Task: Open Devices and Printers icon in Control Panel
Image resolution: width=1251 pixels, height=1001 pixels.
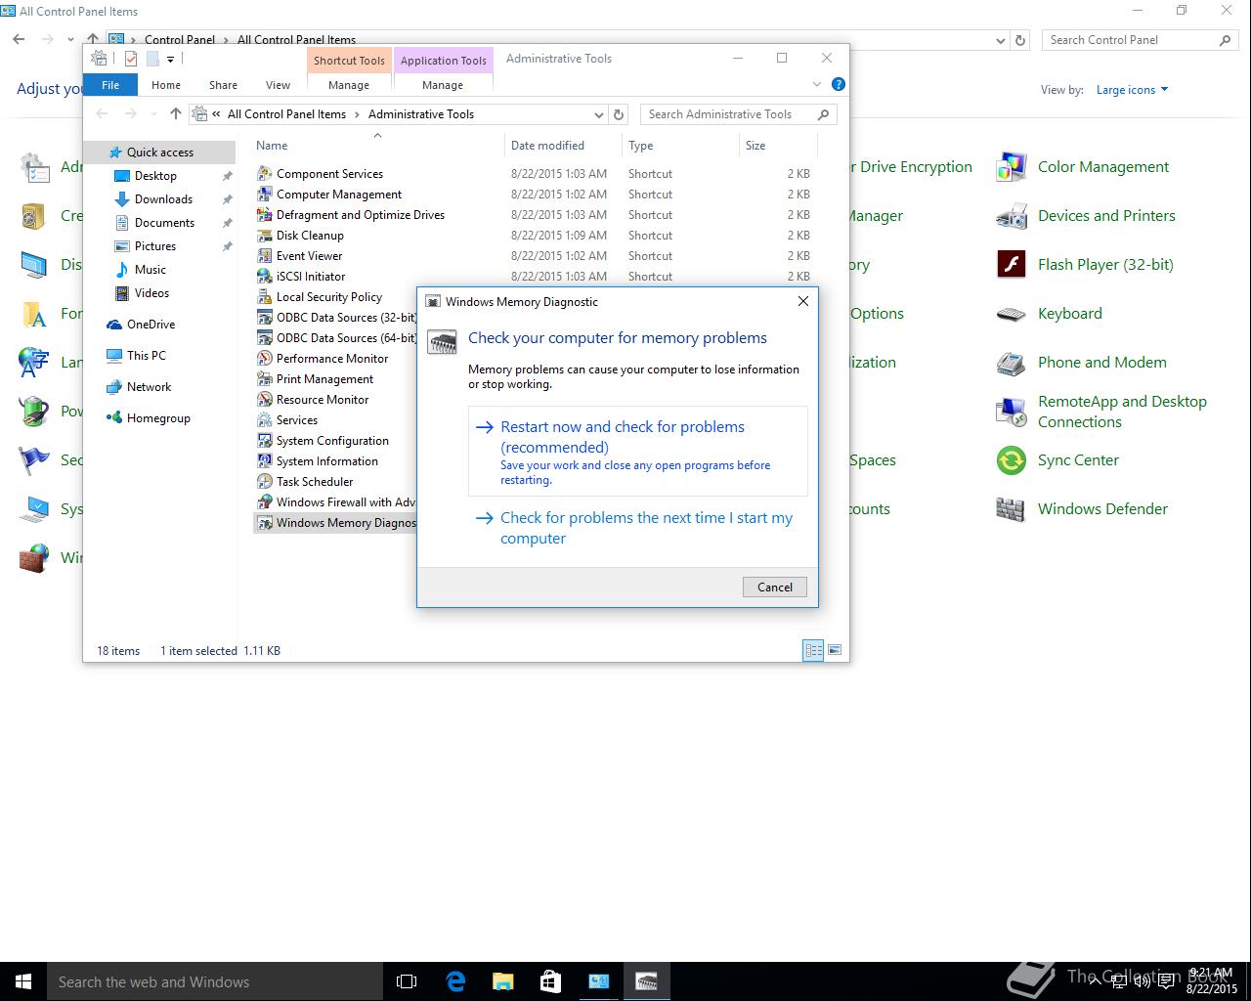Action: (x=1011, y=216)
